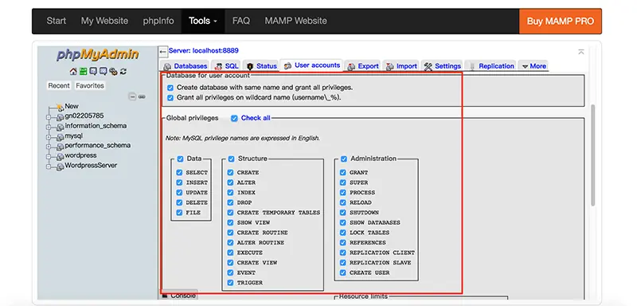
Task: Switch to the User accounts tab
Action: (312, 65)
